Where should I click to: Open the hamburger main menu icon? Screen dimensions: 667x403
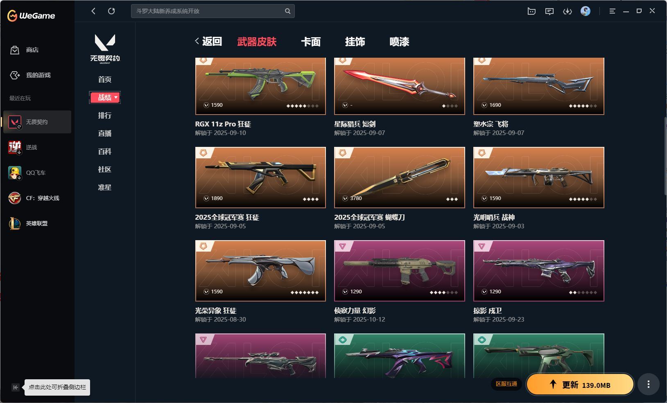(612, 11)
